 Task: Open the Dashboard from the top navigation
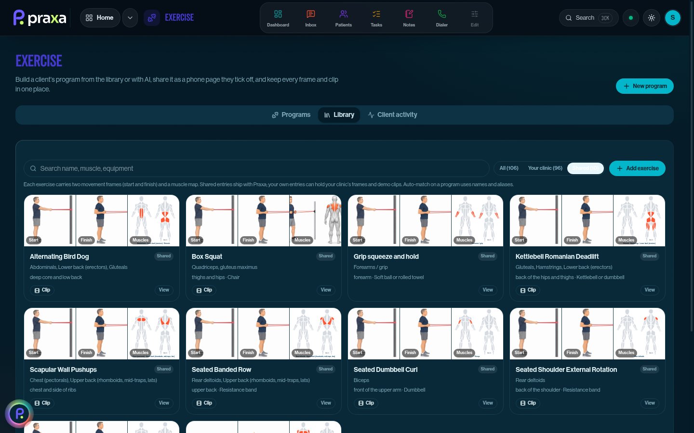point(278,18)
